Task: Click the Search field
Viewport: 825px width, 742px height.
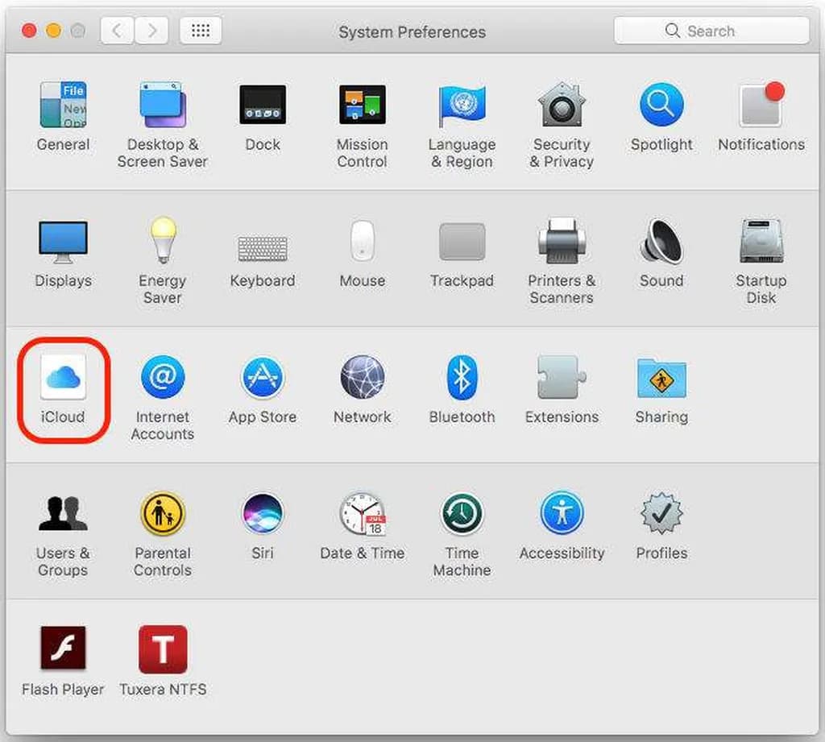Action: [x=711, y=31]
